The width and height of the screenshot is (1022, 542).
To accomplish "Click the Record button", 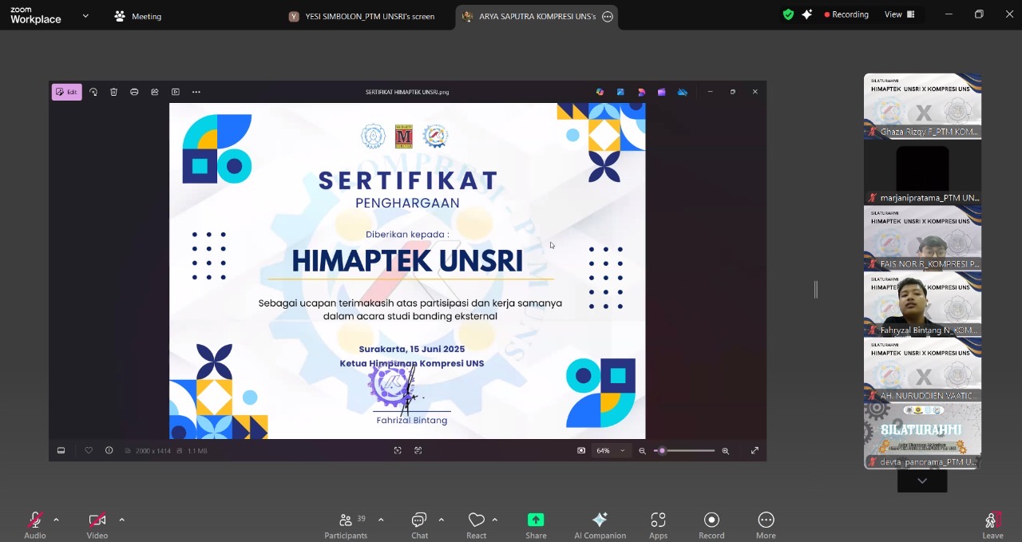I will click(711, 524).
